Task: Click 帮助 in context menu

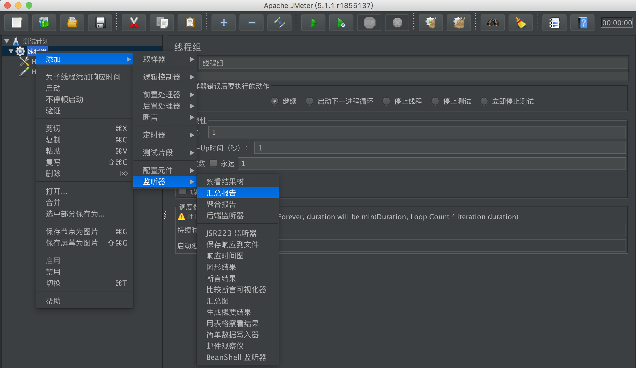Action: pos(85,301)
